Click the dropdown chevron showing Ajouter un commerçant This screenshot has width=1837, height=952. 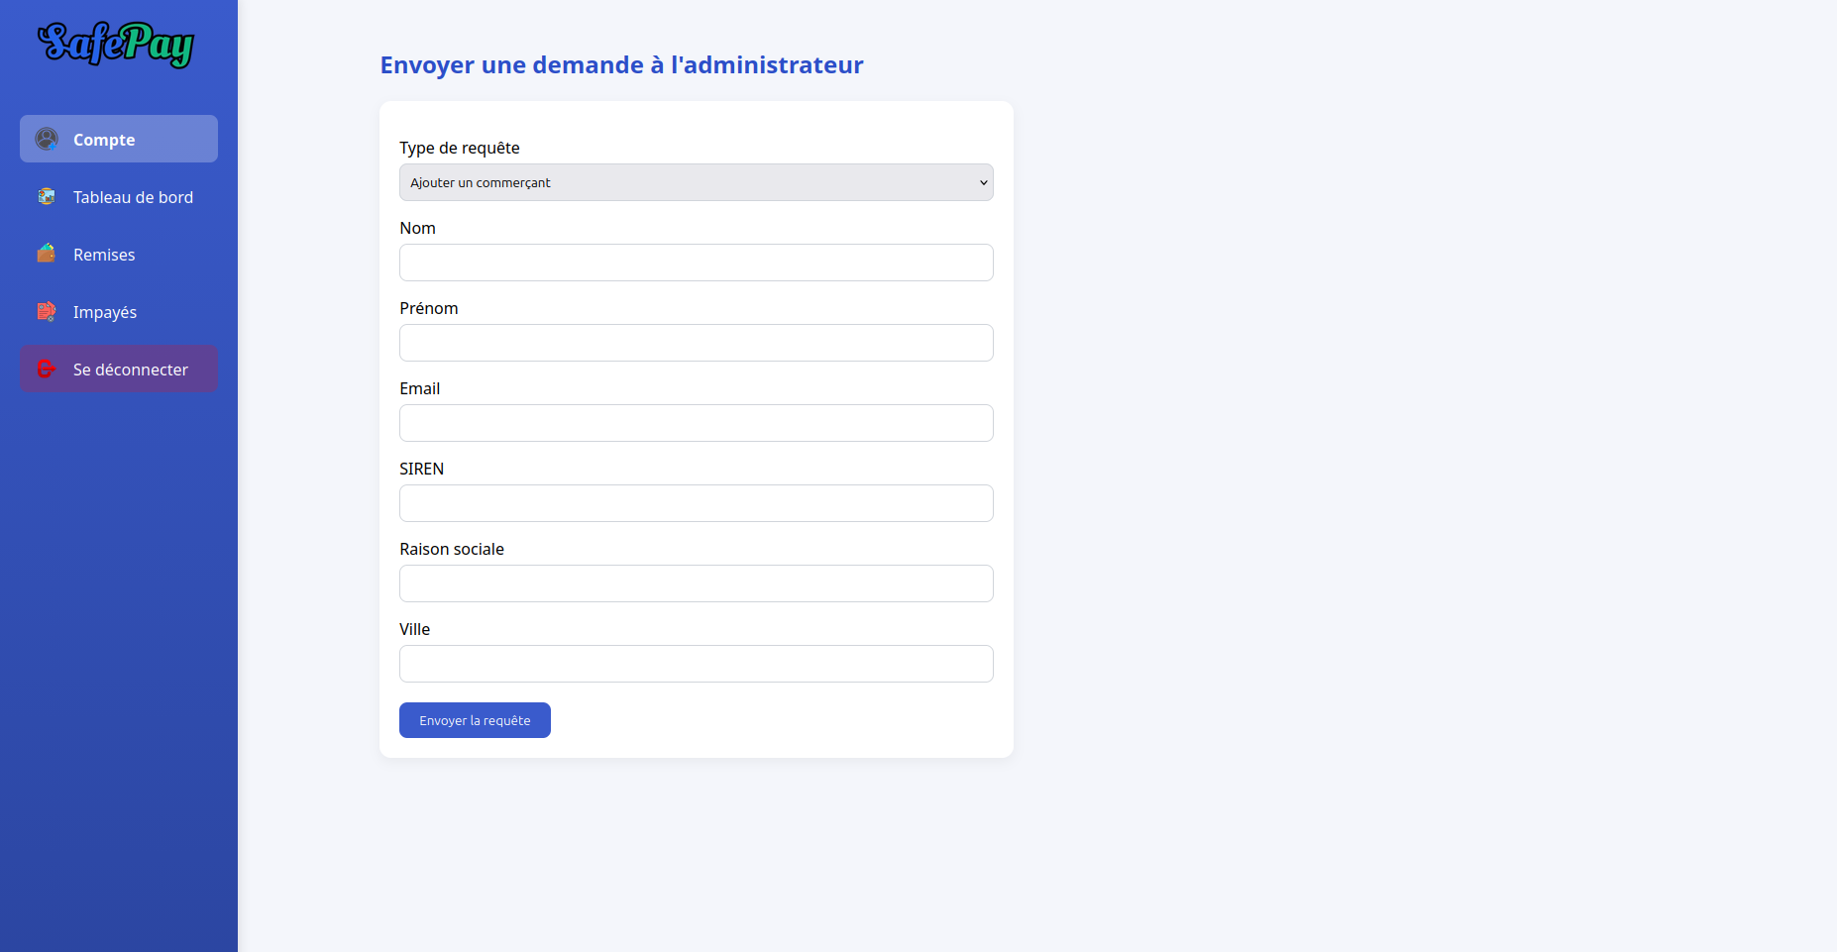tap(982, 182)
